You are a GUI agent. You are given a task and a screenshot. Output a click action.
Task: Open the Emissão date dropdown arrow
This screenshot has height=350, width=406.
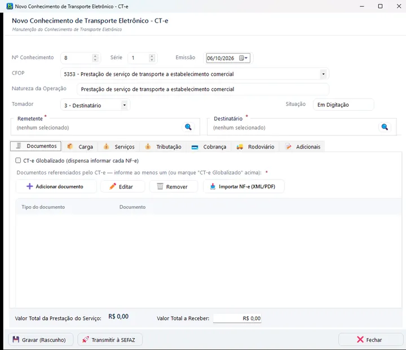tap(246, 58)
